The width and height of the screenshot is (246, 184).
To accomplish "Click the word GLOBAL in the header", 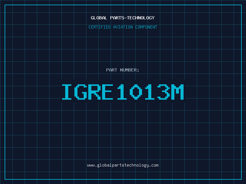I will click(99, 18).
